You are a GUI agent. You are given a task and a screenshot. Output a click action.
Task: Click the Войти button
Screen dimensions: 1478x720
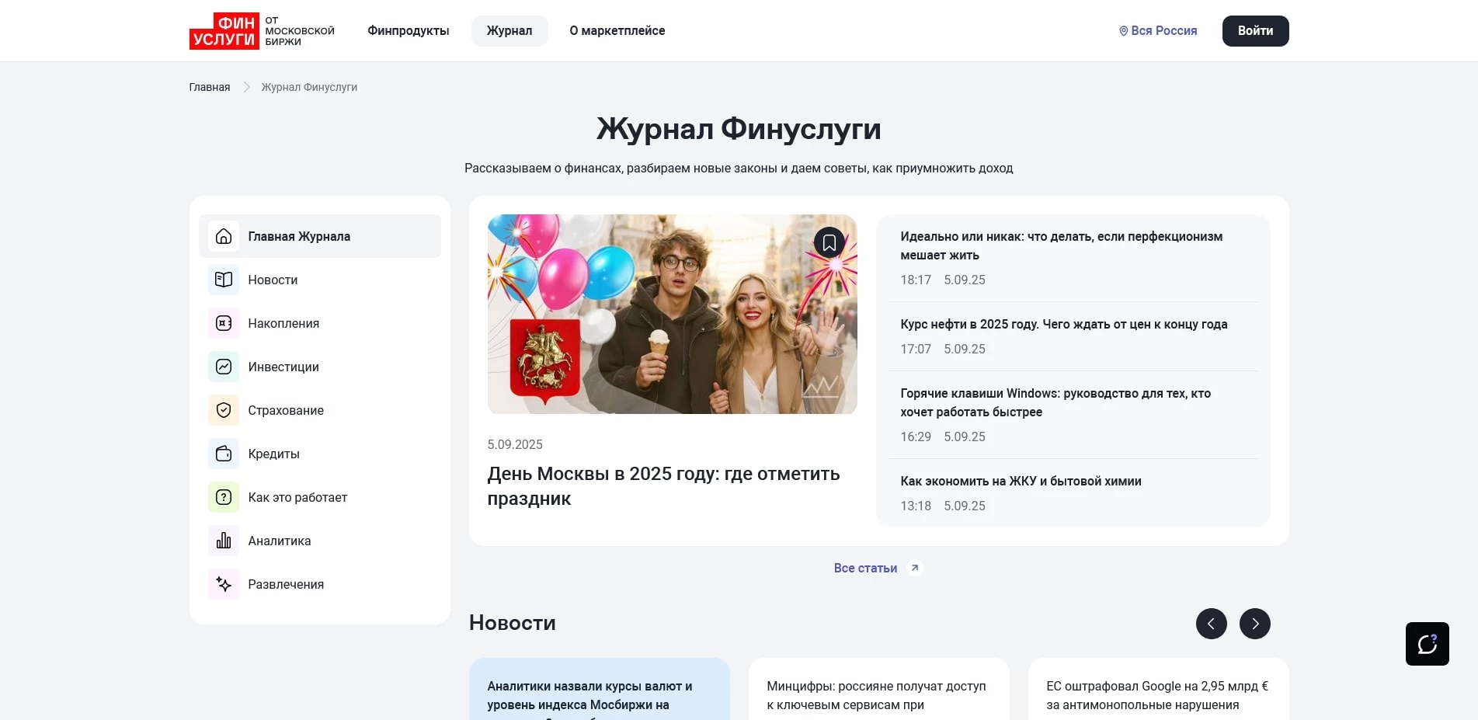coord(1255,30)
